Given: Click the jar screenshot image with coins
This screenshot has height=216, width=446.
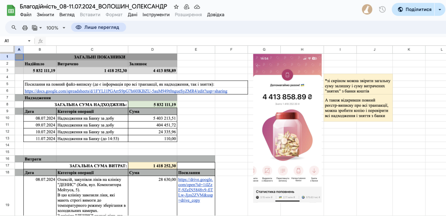Looking at the screenshot, I should 287,128.
